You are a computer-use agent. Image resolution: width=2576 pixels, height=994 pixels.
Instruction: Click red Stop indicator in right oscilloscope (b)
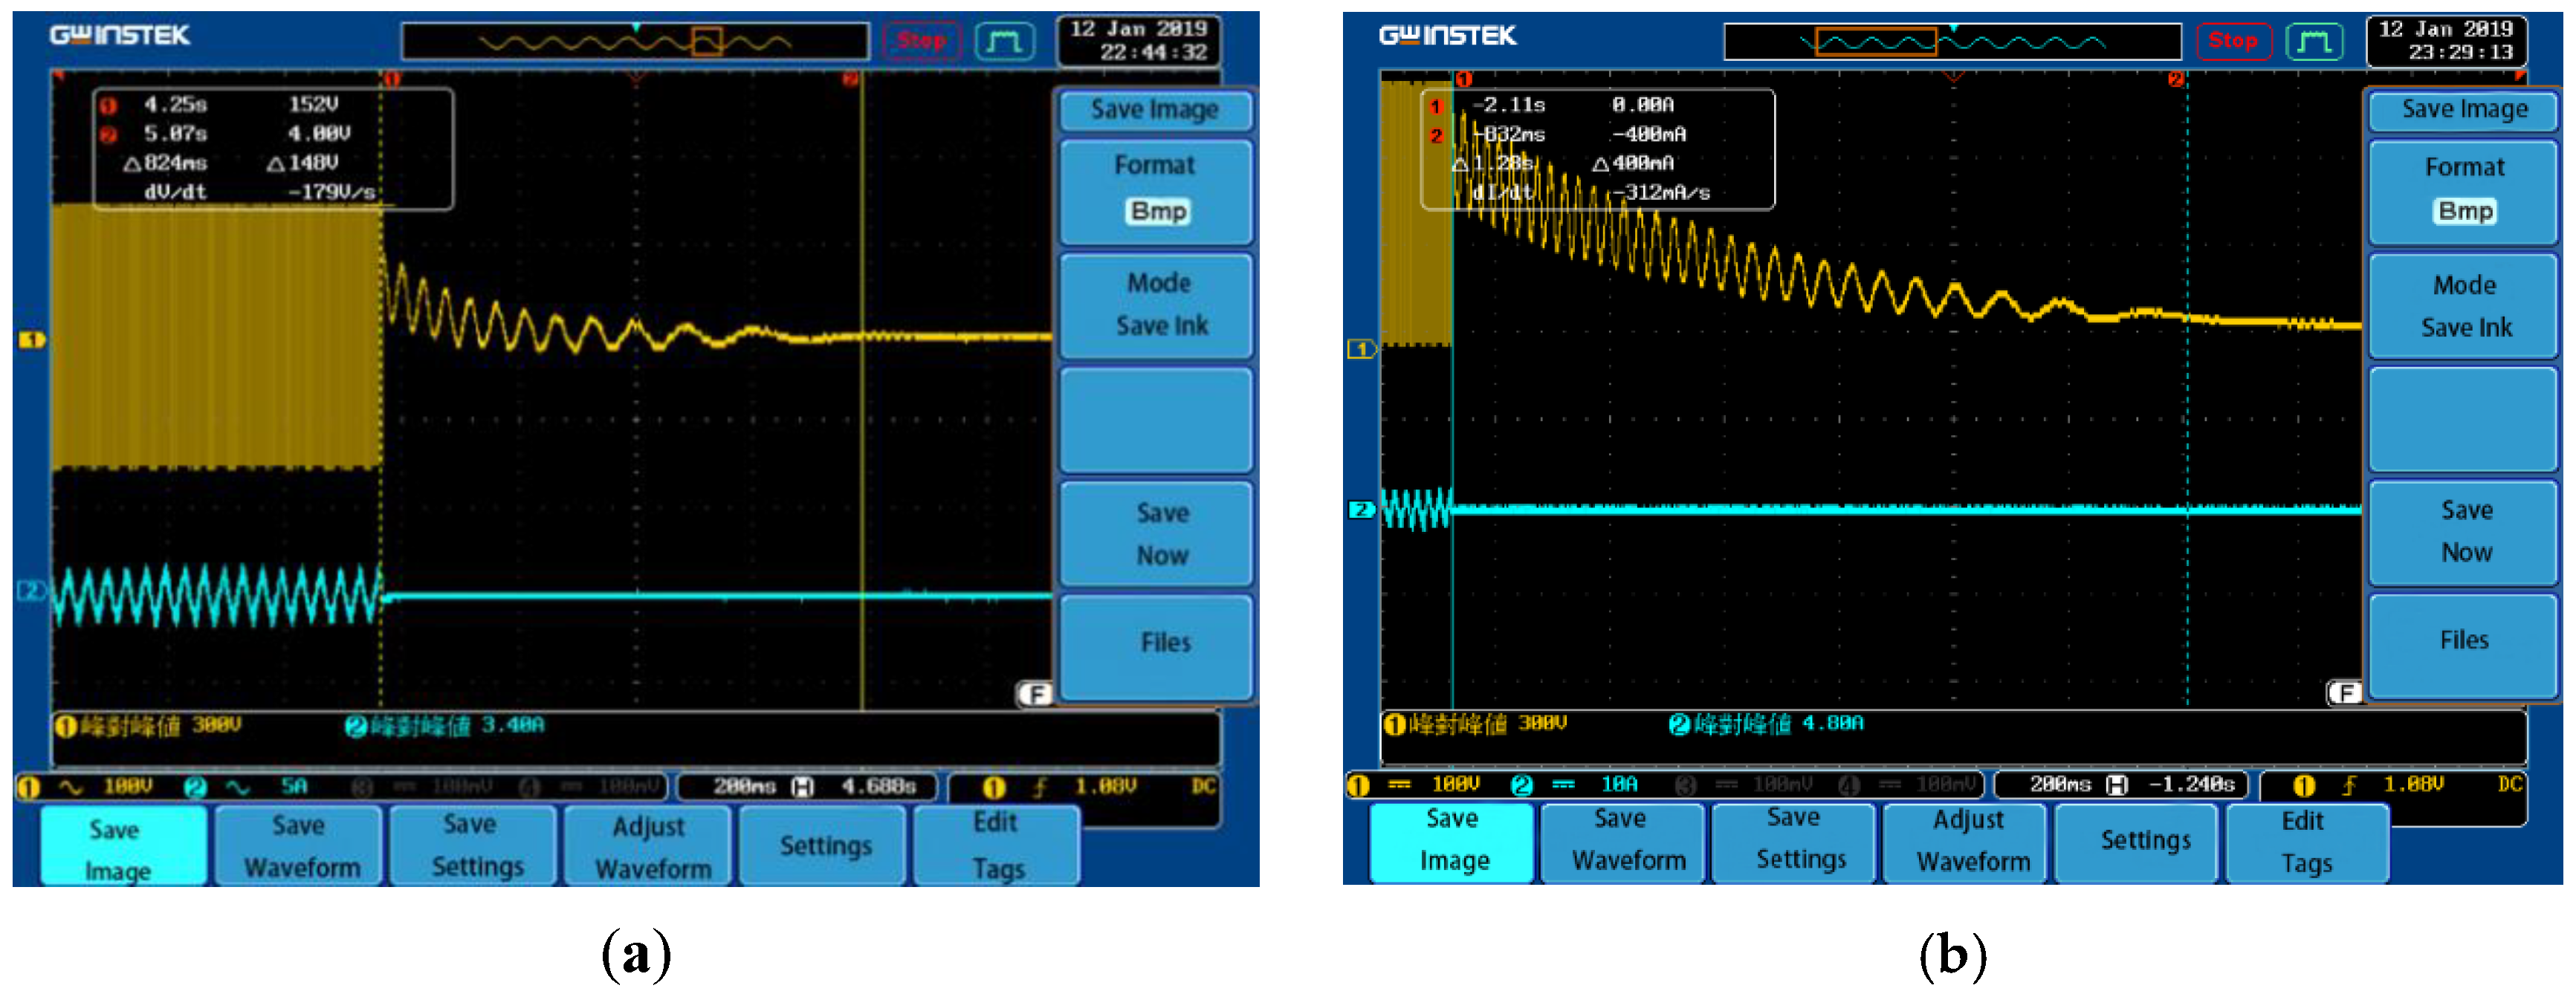coord(2233,41)
